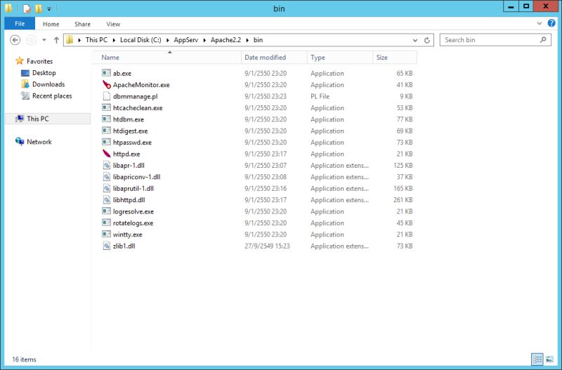Expand breadcrumb arrow after AppServ
This screenshot has width=562, height=370.
pos(204,40)
